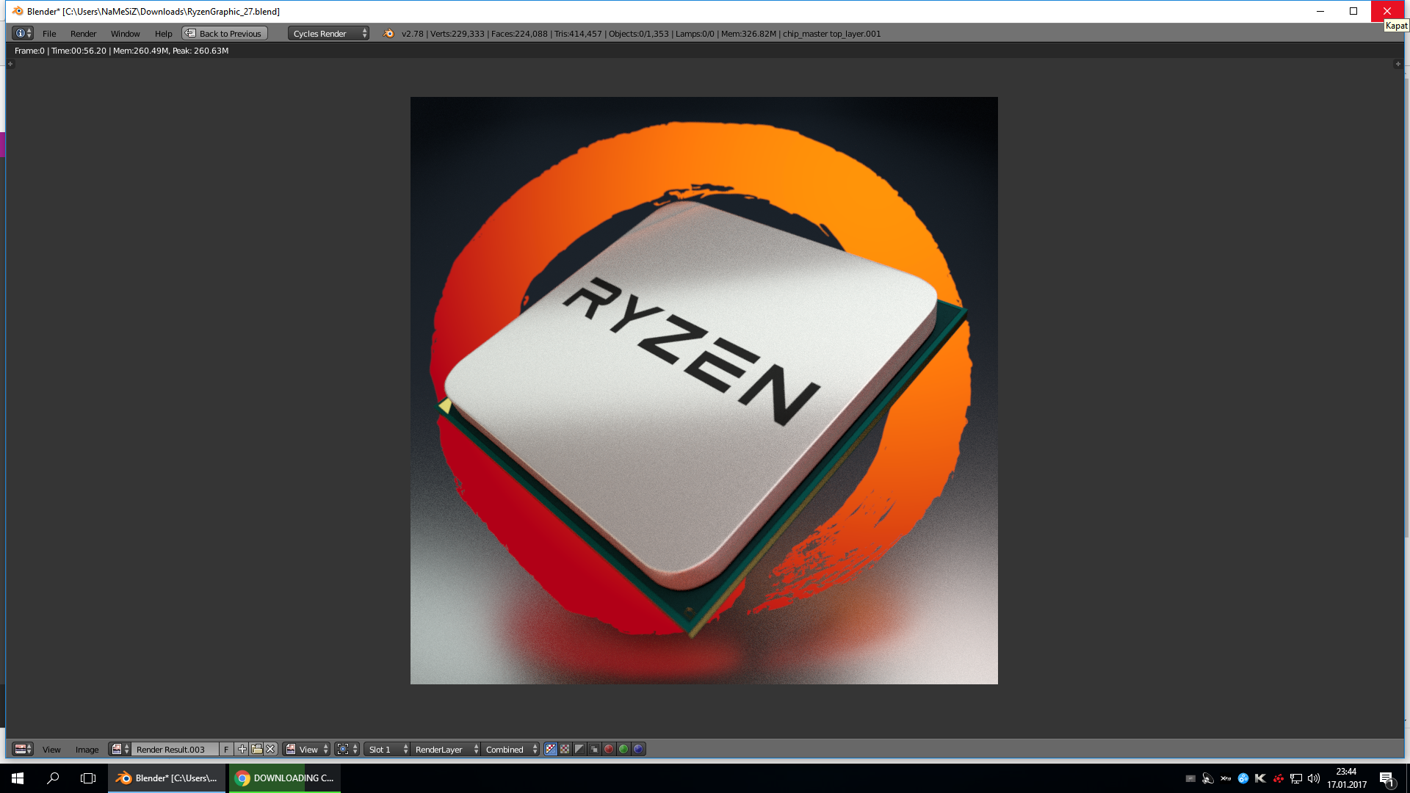Image resolution: width=1410 pixels, height=793 pixels.
Task: Open the Help menu
Action: 164,34
